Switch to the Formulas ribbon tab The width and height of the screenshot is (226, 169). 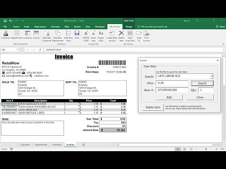click(x=55, y=27)
